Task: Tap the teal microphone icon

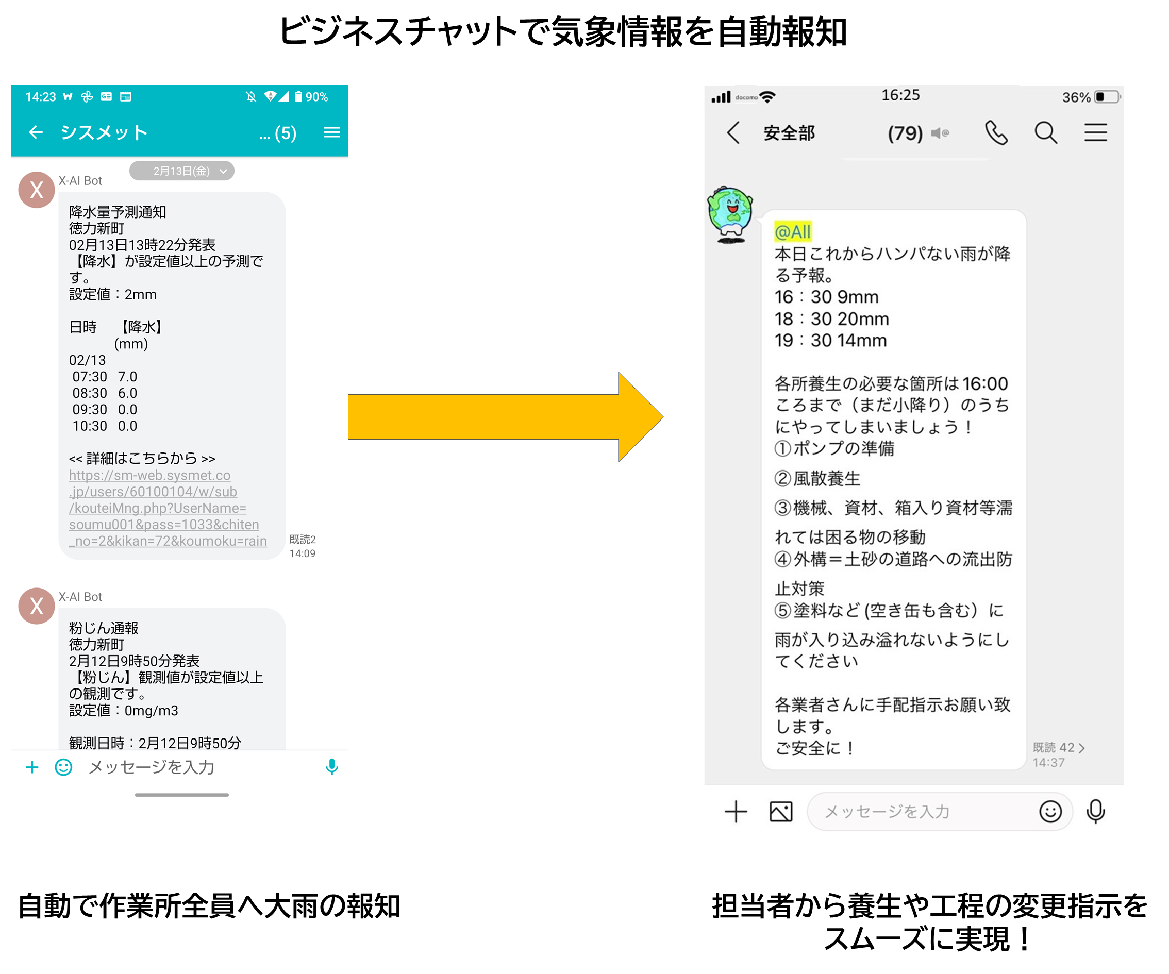Action: click(332, 767)
